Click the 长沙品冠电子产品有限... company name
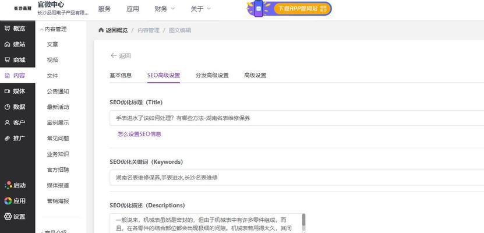Image resolution: width=484 pixels, height=233 pixels. pyautogui.click(x=63, y=13)
